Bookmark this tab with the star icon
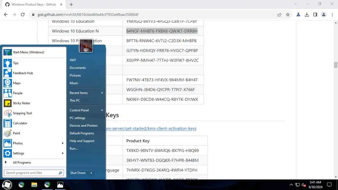The height and width of the screenshot is (190, 338). [x=288, y=15]
